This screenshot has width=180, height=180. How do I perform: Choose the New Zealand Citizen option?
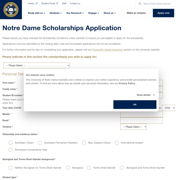(84, 143)
